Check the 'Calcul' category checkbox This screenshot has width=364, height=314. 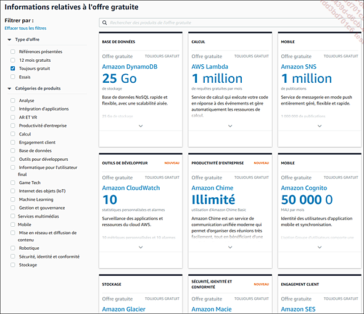pyautogui.click(x=13, y=134)
